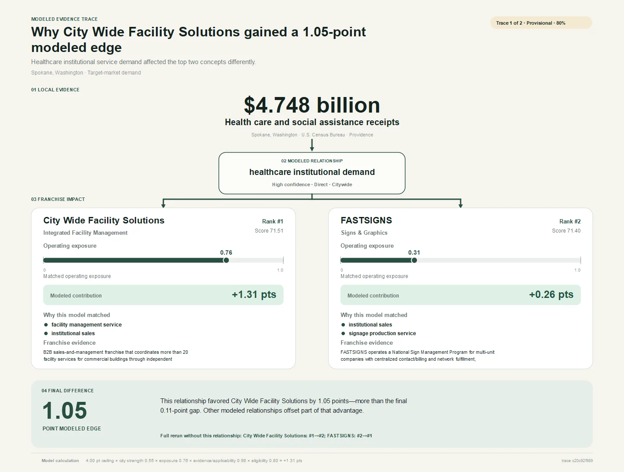Click the +1.31 pts modeled contribution box
624x472 pixels.
pyautogui.click(x=163, y=295)
